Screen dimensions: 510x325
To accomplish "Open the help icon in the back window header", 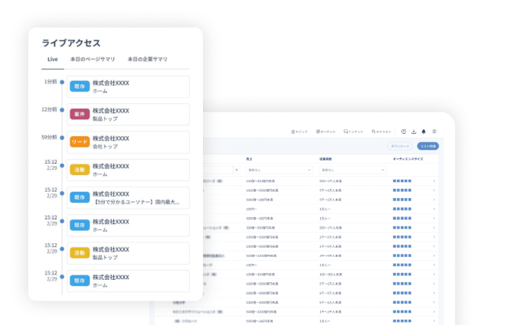I will 404,132.
